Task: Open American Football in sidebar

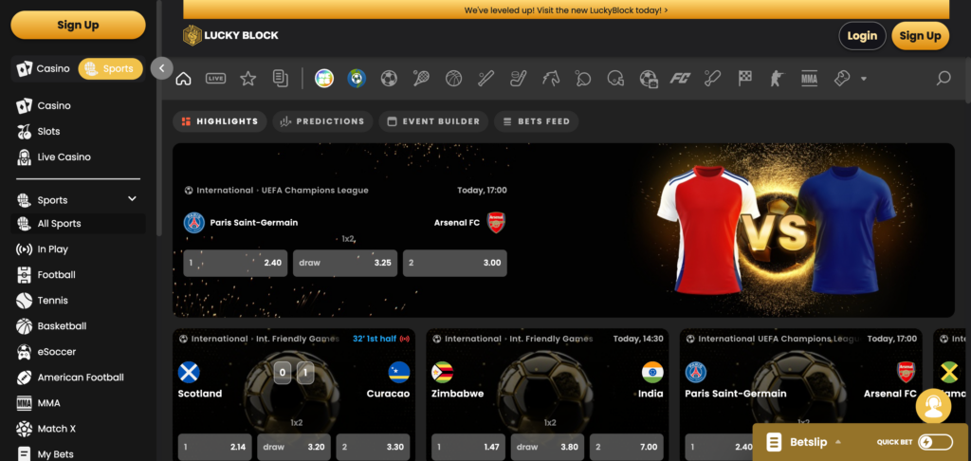Action: [x=78, y=378]
